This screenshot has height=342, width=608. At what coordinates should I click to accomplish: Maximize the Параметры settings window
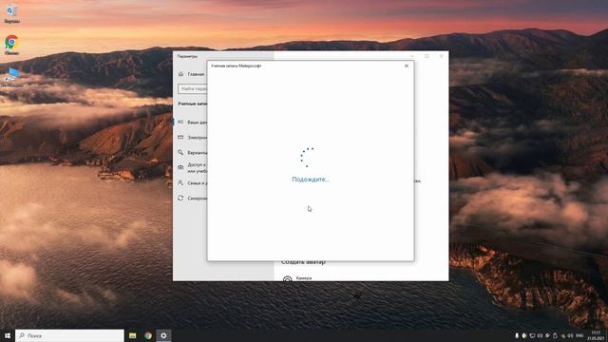click(427, 56)
